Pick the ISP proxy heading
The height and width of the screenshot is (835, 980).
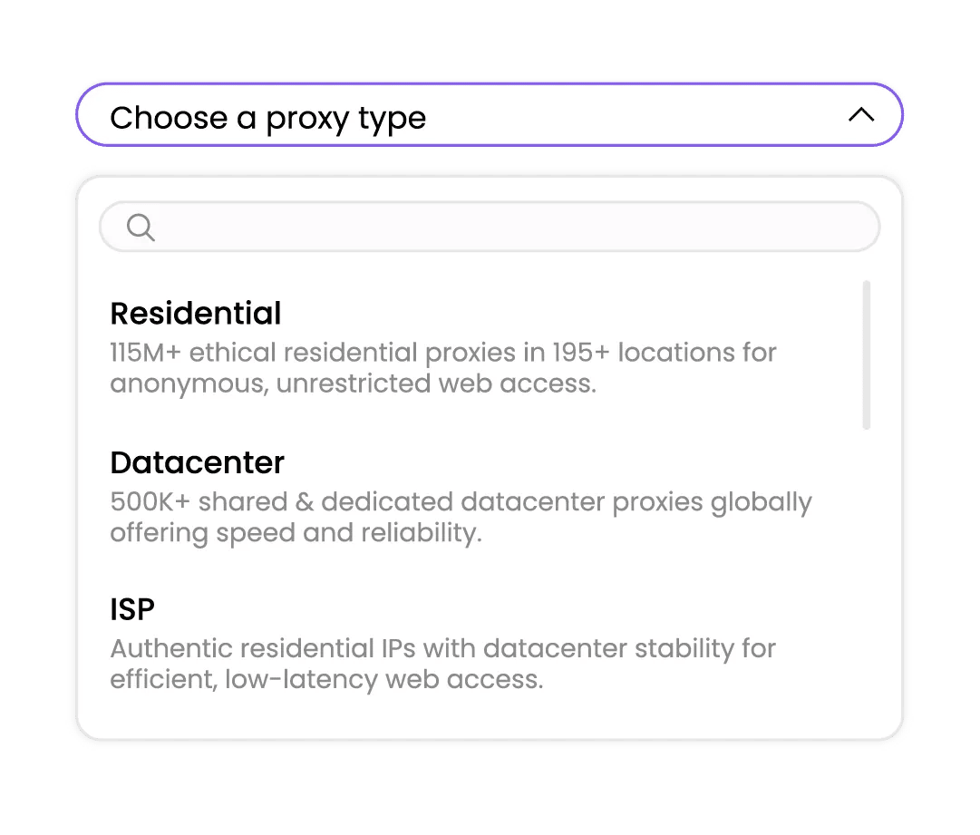132,610
